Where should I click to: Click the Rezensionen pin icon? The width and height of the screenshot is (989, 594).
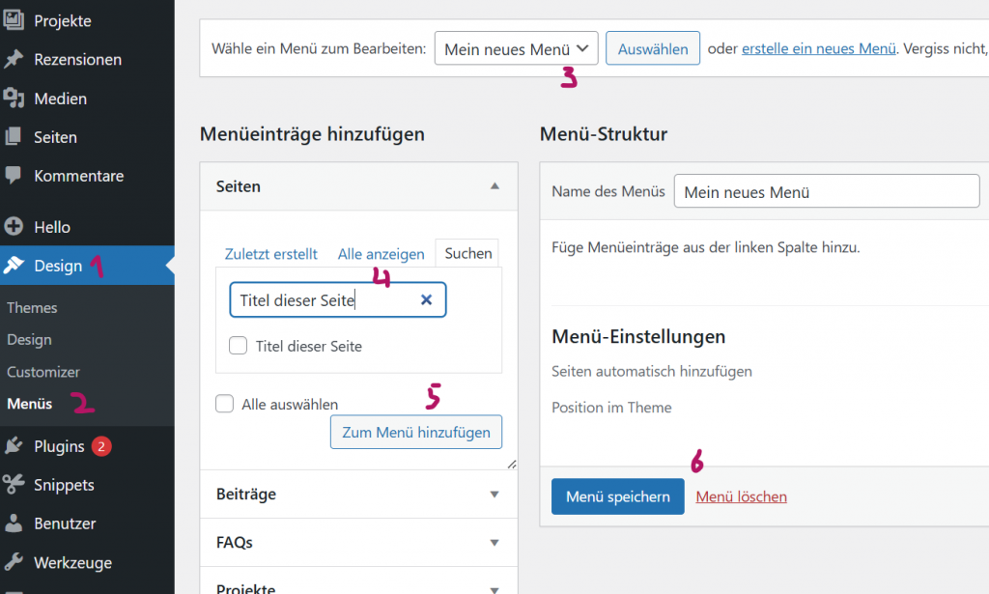14,59
